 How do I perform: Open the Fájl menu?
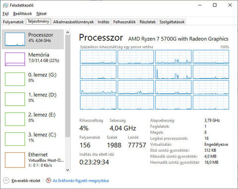pos(5,14)
